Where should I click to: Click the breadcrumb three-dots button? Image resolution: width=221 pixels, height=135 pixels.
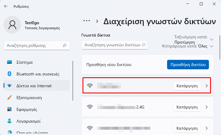[x=87, y=21]
